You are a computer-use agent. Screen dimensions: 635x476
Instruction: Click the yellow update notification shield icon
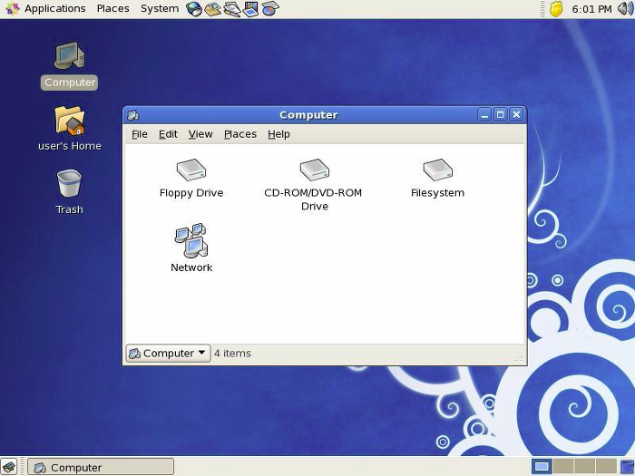[x=556, y=8]
